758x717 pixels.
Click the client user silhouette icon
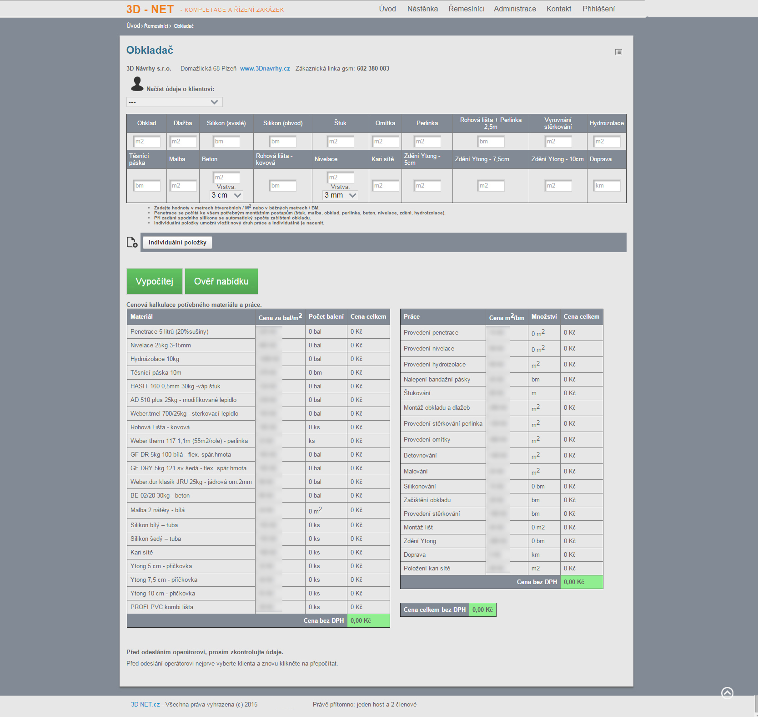point(137,84)
